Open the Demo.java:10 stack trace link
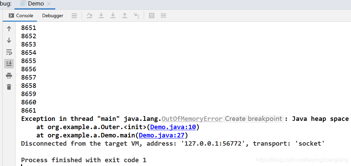 point(173,127)
